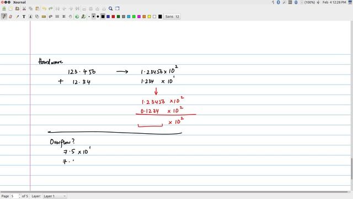
Task: Paste from clipboard
Action: [x=38, y=9]
